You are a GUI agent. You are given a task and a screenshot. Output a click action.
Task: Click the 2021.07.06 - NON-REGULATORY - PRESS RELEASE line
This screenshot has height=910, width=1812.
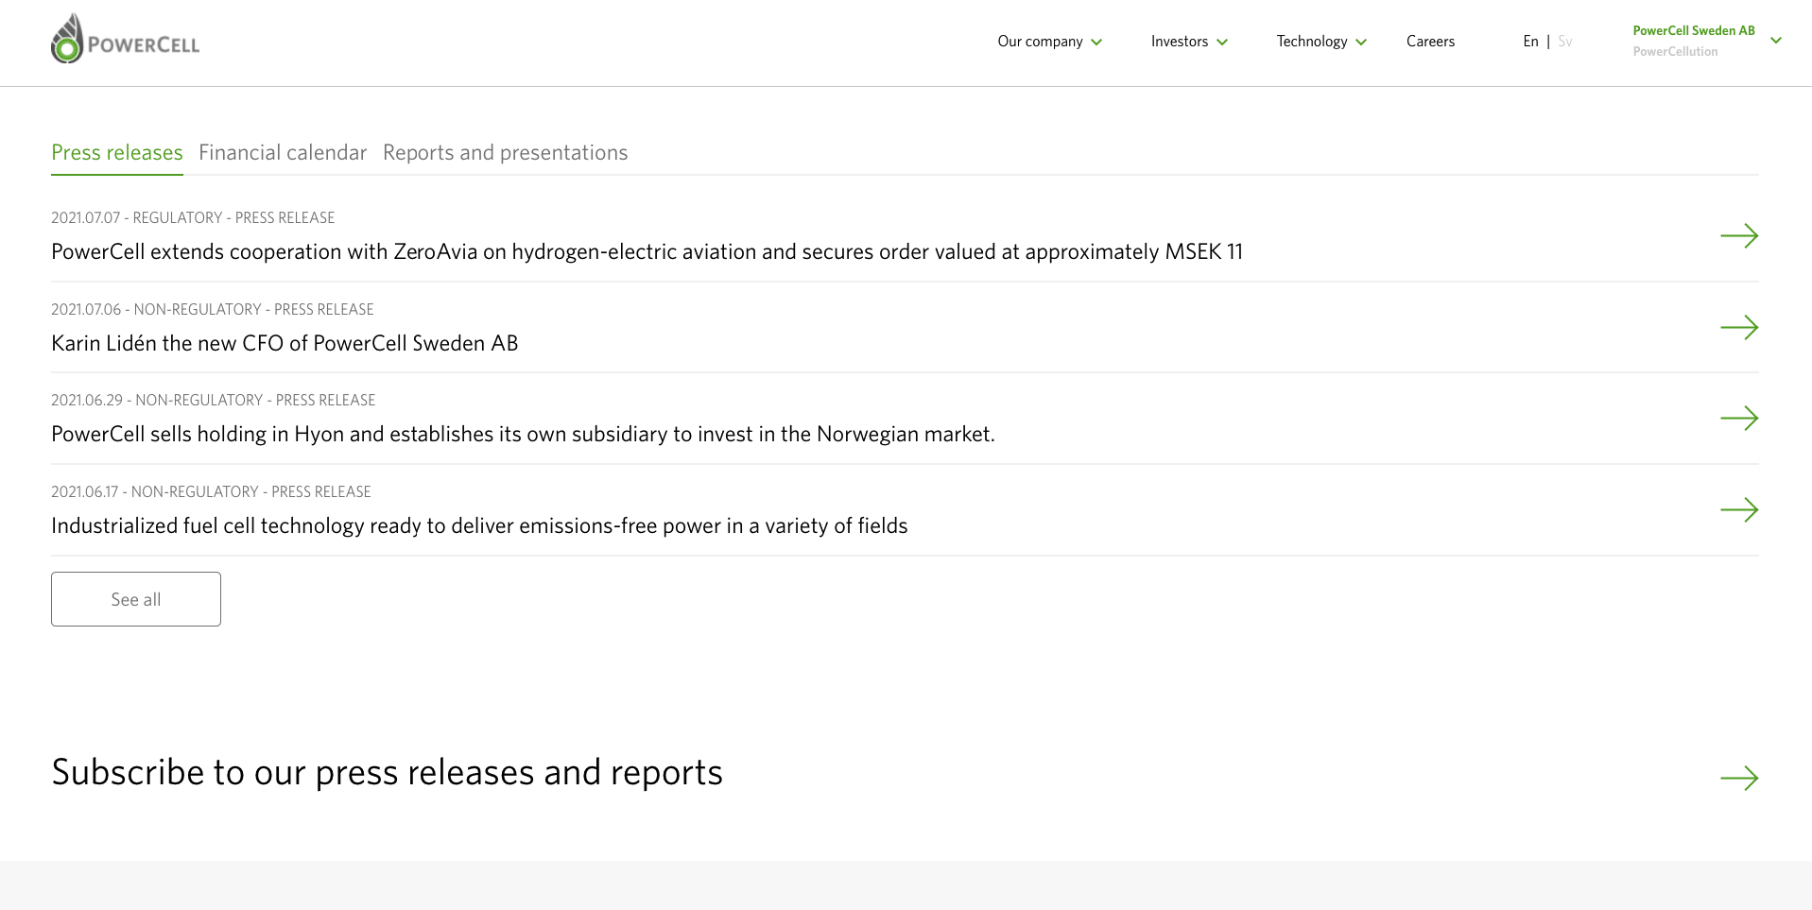tap(213, 310)
